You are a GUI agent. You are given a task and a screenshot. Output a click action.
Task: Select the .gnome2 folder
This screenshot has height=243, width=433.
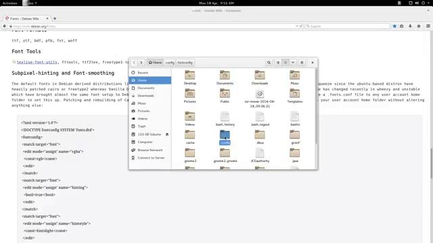(189, 153)
